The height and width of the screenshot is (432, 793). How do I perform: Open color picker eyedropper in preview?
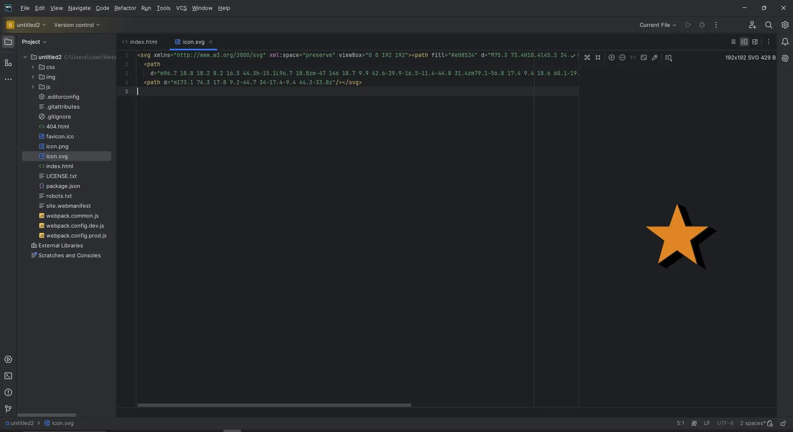(x=655, y=57)
